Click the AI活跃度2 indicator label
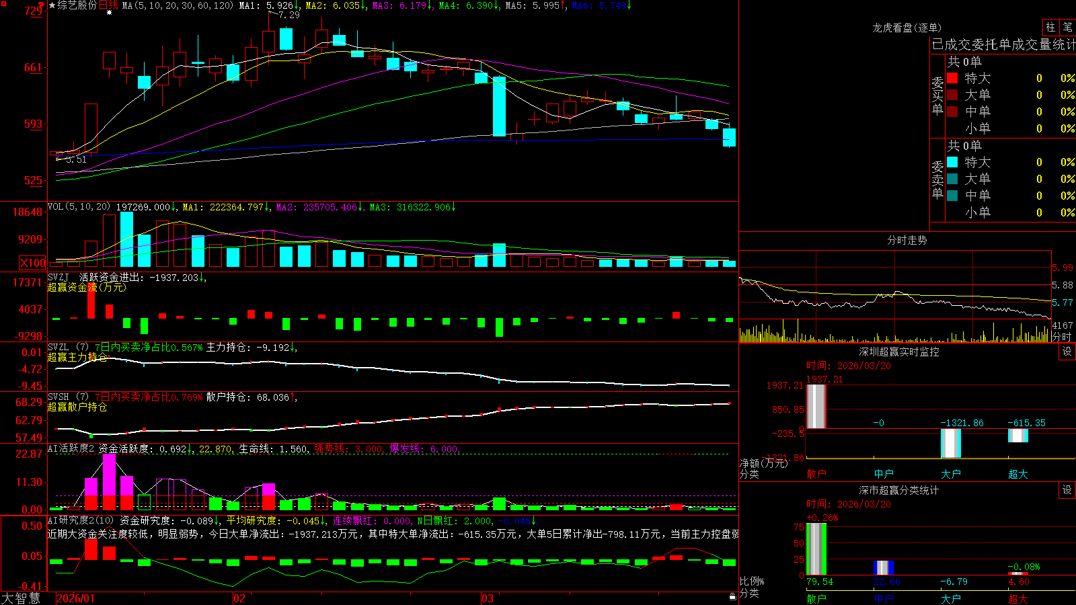 pyautogui.click(x=71, y=448)
